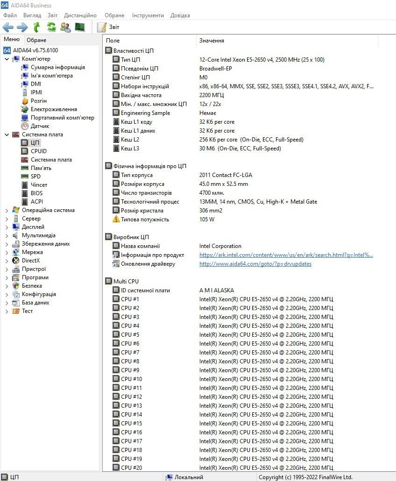The image size is (396, 481).
Task: Switch to the Обране tab in sidebar
Action: tap(36, 40)
